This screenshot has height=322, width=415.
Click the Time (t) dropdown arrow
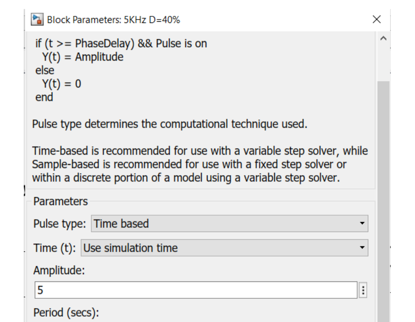pyautogui.click(x=362, y=248)
